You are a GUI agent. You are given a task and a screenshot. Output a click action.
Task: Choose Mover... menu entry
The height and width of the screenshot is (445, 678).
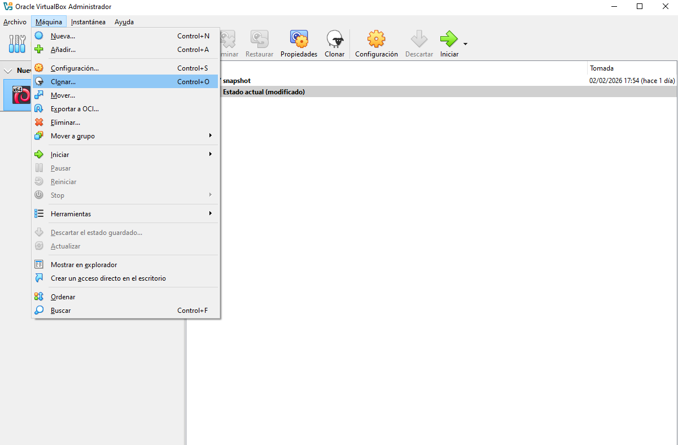(125, 95)
